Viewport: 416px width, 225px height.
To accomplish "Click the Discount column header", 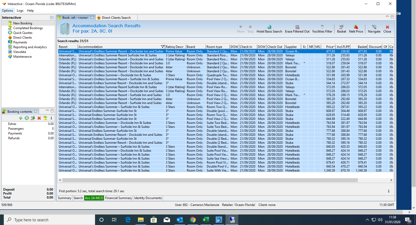I will tap(375, 47).
